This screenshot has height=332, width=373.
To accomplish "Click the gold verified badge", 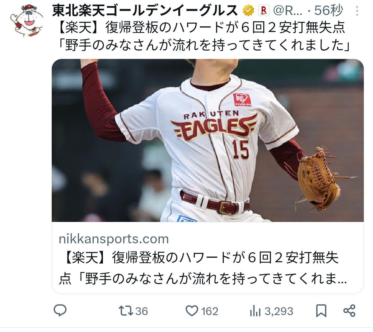I will [248, 11].
